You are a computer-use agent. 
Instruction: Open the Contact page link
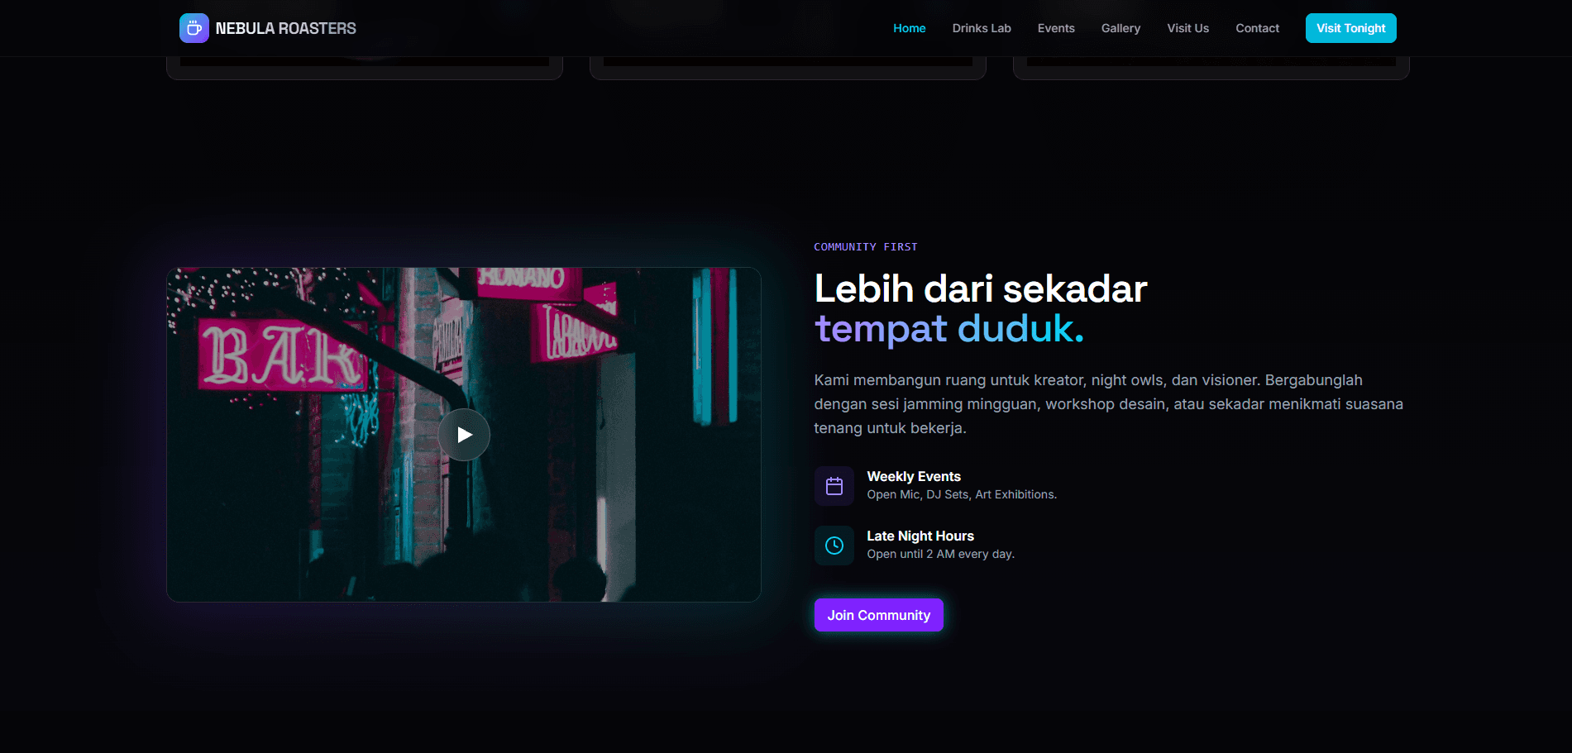tap(1257, 28)
